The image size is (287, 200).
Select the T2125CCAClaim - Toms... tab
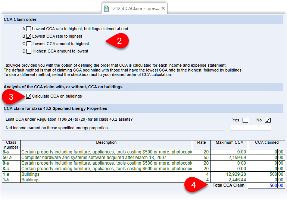[x=134, y=9]
